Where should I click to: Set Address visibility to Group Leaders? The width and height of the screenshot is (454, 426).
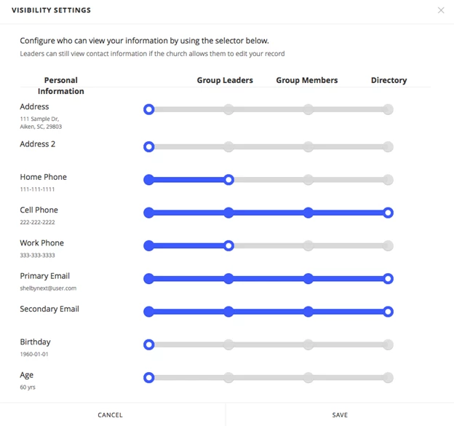pos(228,109)
